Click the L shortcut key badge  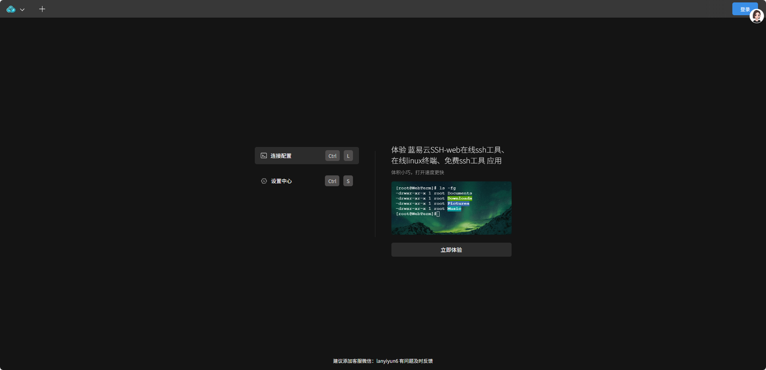pos(348,156)
